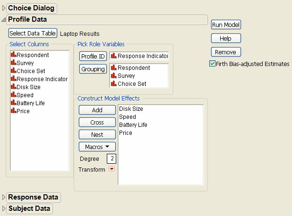Click the Disk Size column icon
This screenshot has height=216, width=292.
13,87
